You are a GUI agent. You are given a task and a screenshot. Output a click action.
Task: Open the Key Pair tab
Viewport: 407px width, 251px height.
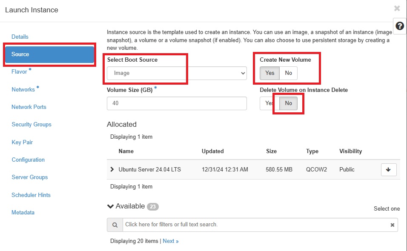(x=22, y=142)
